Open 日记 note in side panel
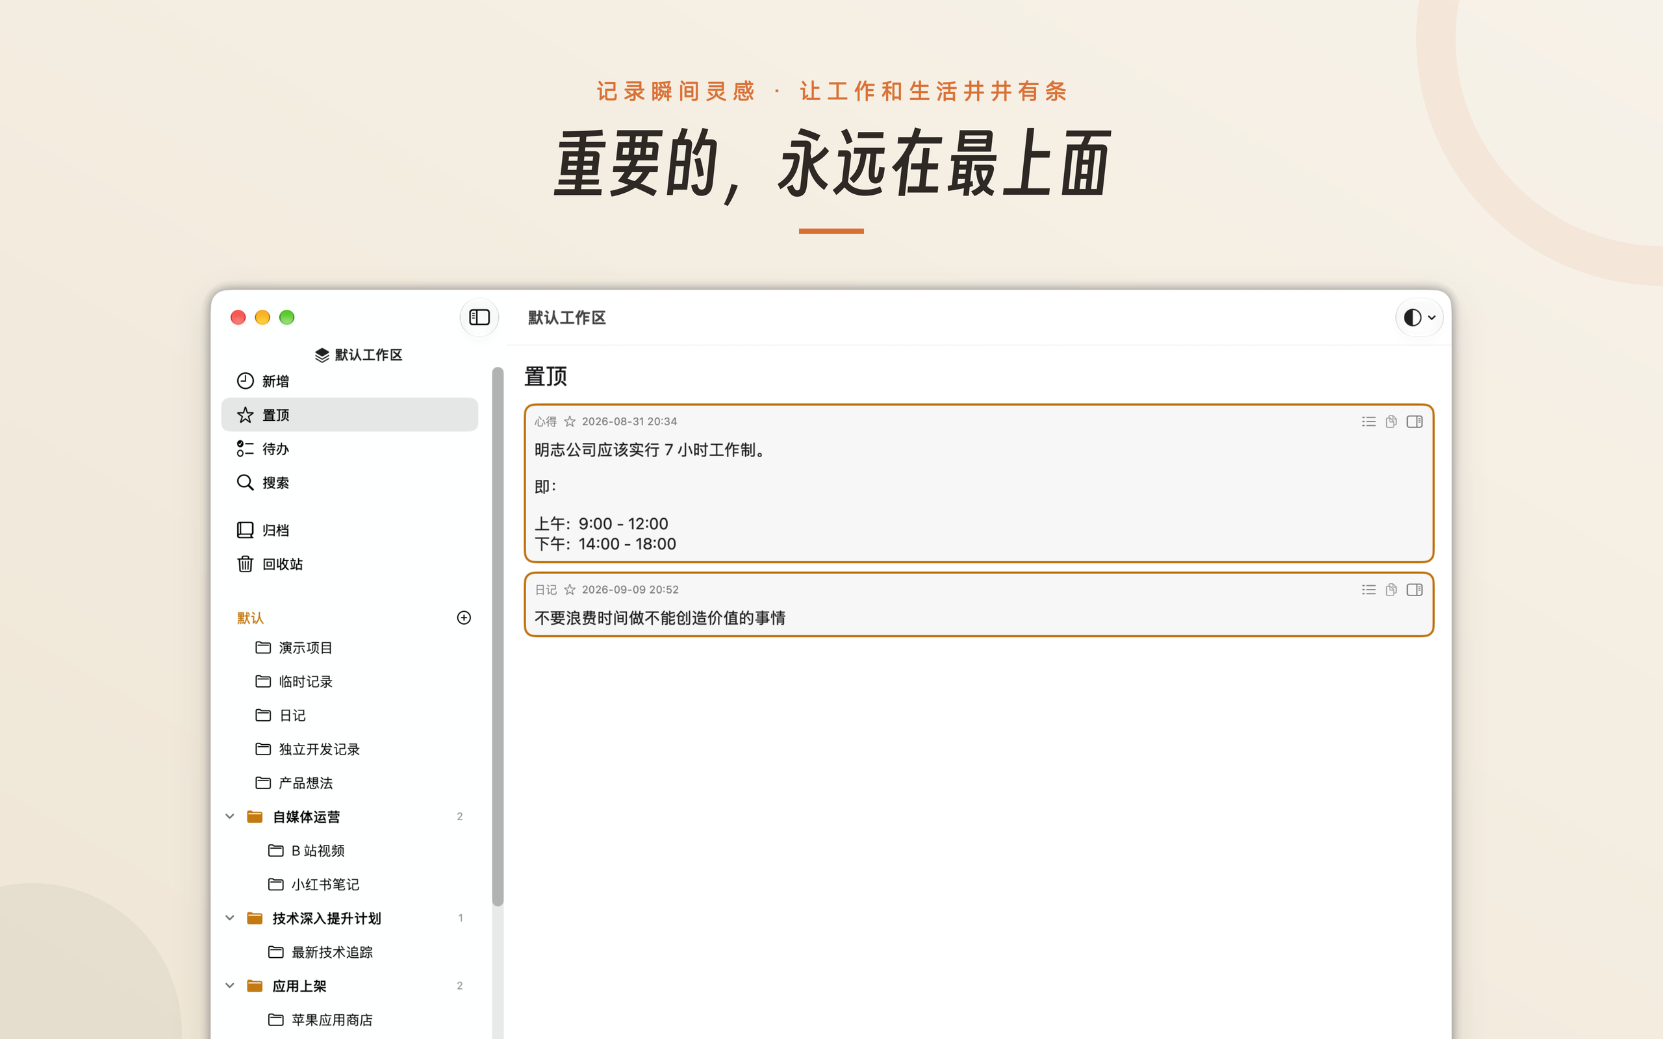The width and height of the screenshot is (1663, 1039). [x=1414, y=590]
